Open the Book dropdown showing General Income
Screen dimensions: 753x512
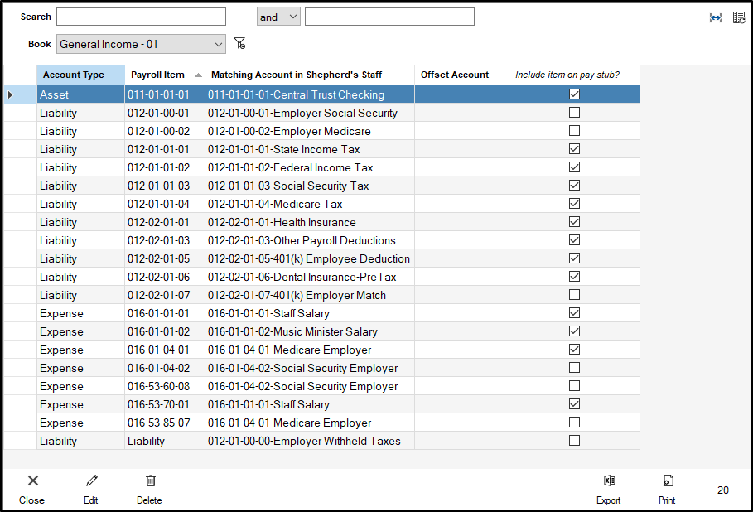[x=141, y=44]
